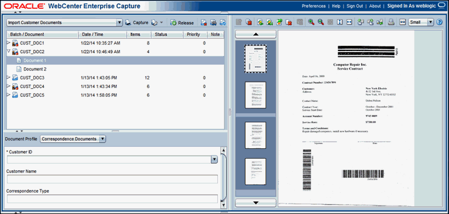The image size is (449, 214).
Task: Open the Help link in the header
Action: [336, 6]
